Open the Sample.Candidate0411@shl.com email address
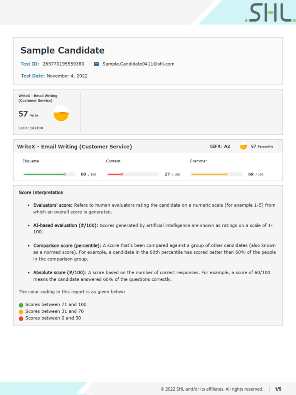The width and height of the screenshot is (296, 395). (x=138, y=64)
